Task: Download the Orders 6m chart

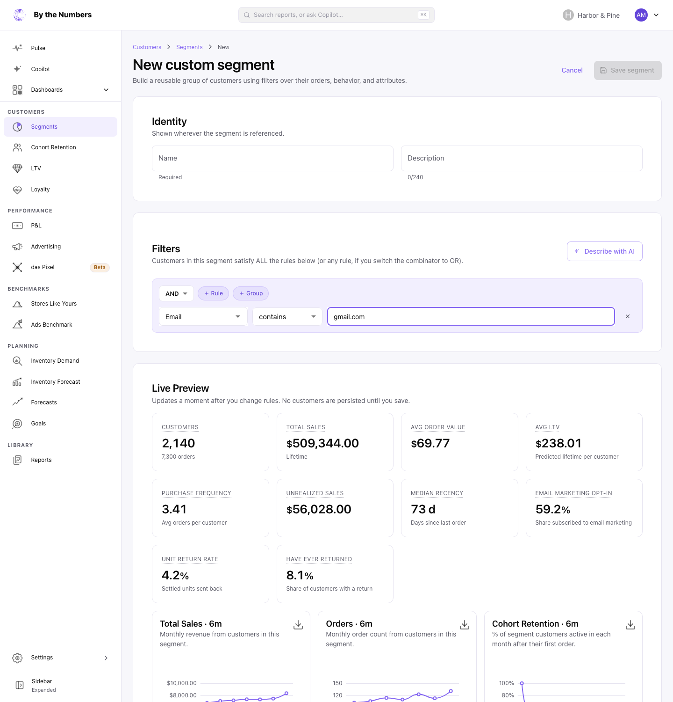Action: coord(465,625)
